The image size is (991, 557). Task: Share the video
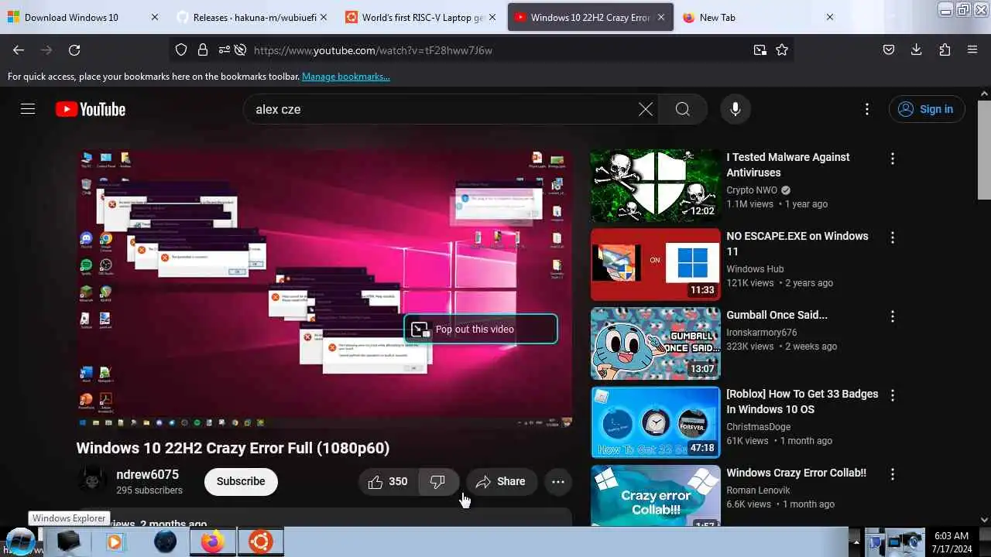[x=502, y=481]
